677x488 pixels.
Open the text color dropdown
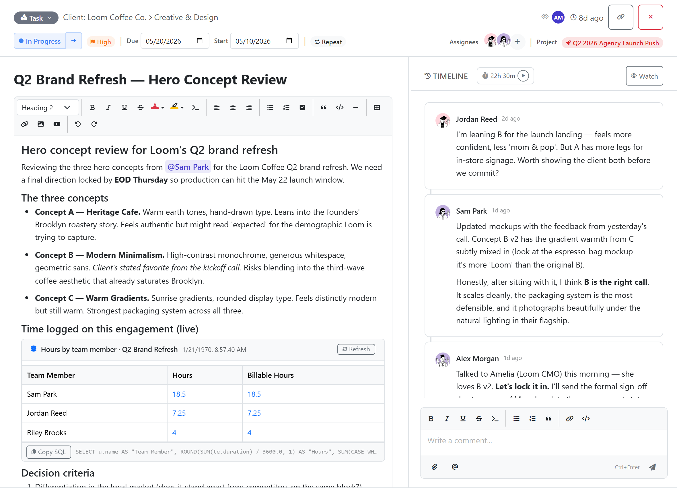point(157,107)
